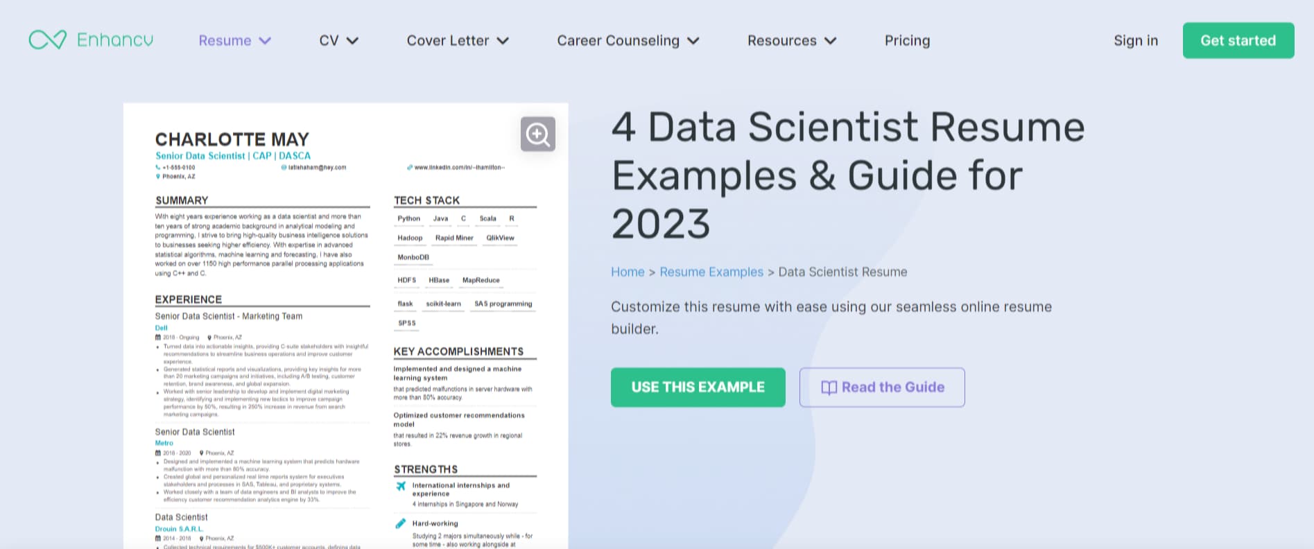Open the Home breadcrumb link

(628, 272)
